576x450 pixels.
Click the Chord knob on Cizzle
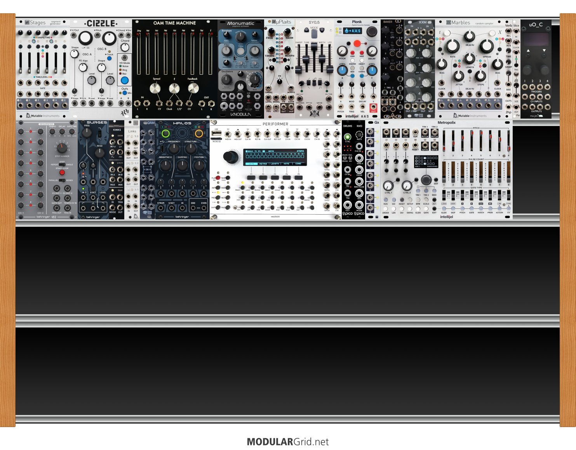[125, 47]
